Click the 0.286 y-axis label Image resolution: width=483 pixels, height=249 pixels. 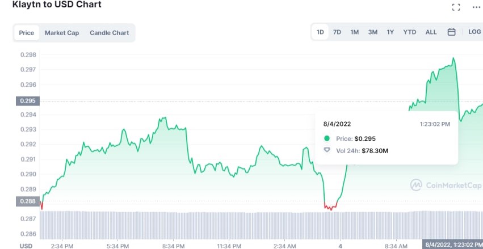pos(28,234)
